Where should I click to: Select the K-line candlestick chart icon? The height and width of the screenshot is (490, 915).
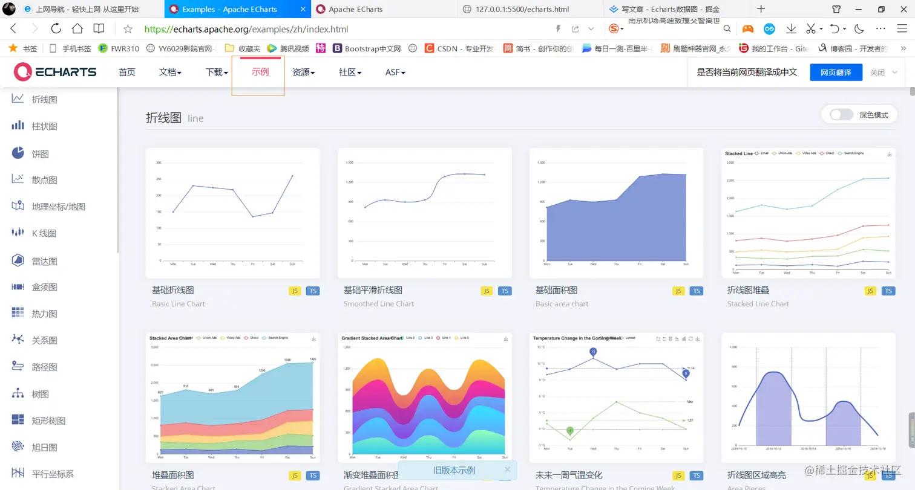[18, 233]
